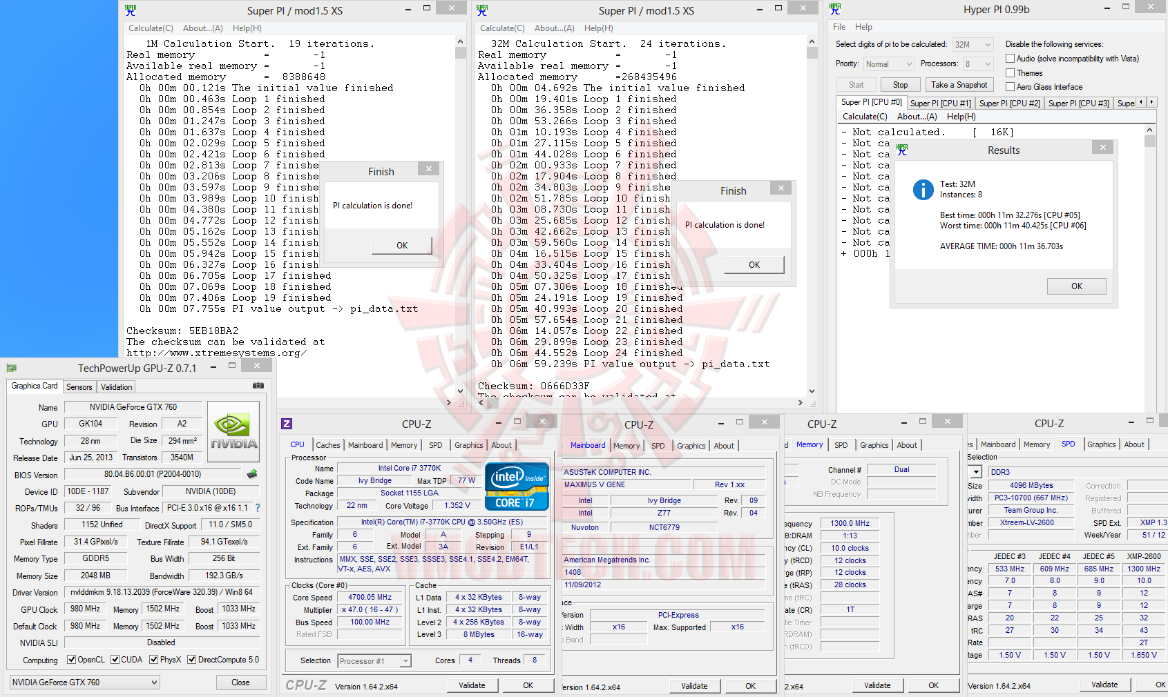Close the Finish dialog in the 1M window
This screenshot has width=1168, height=697.
(429, 168)
